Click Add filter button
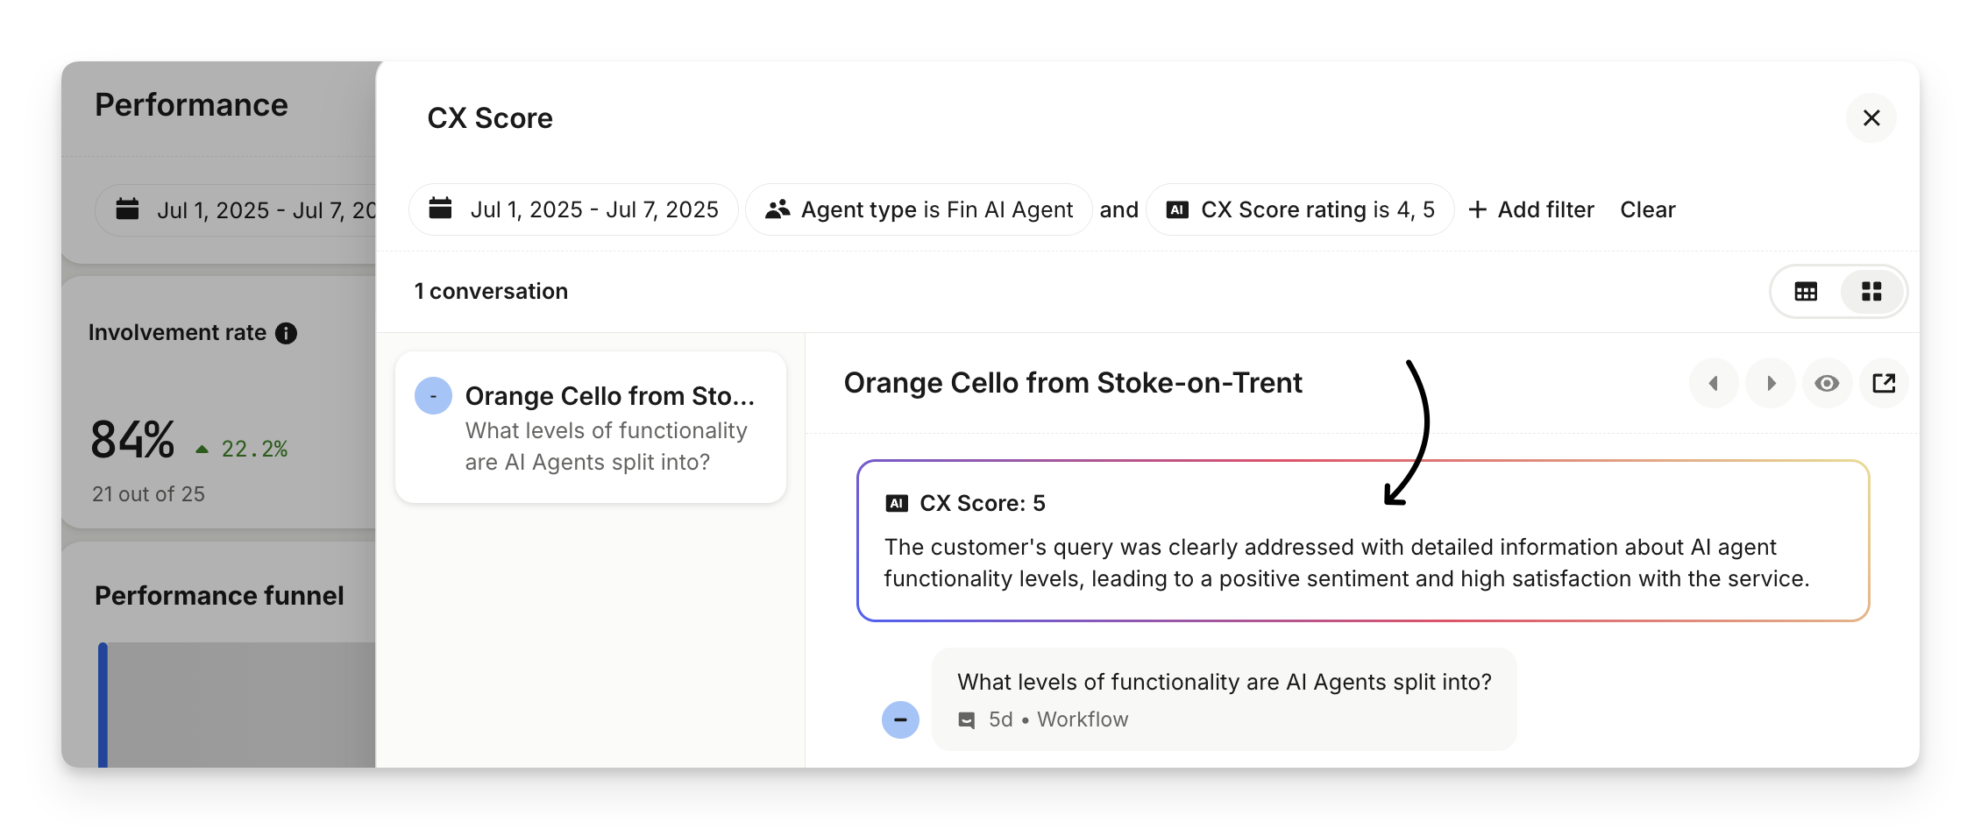The width and height of the screenshot is (1981, 829). [x=1530, y=209]
